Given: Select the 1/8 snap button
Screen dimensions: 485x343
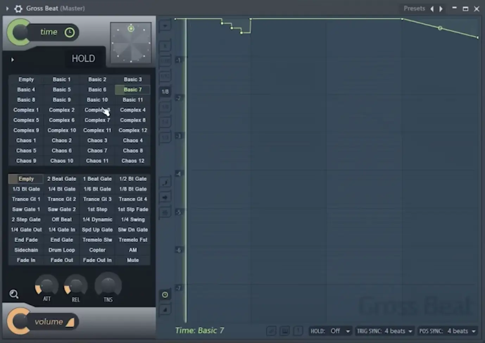Looking at the screenshot, I should 165,92.
